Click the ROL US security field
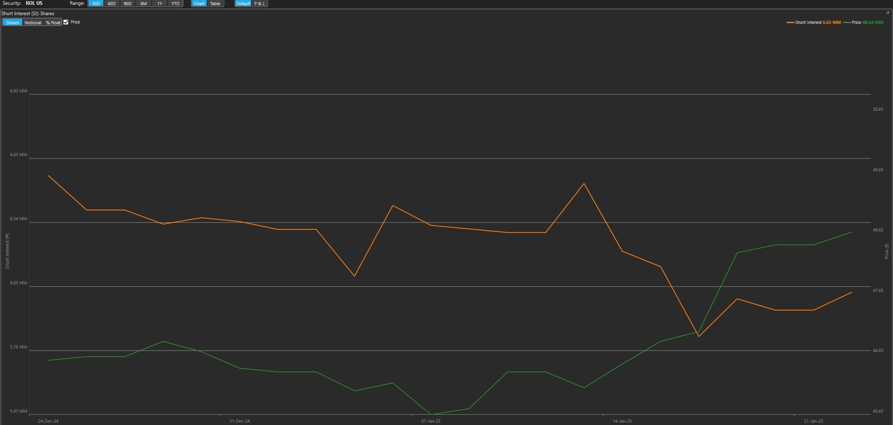This screenshot has width=893, height=425. [x=34, y=3]
